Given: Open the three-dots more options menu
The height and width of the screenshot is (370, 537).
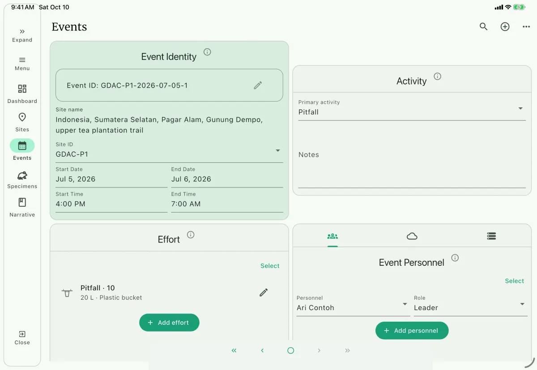Looking at the screenshot, I should click(526, 27).
